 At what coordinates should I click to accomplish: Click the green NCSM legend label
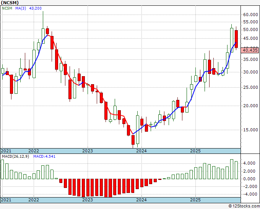coord(7,8)
